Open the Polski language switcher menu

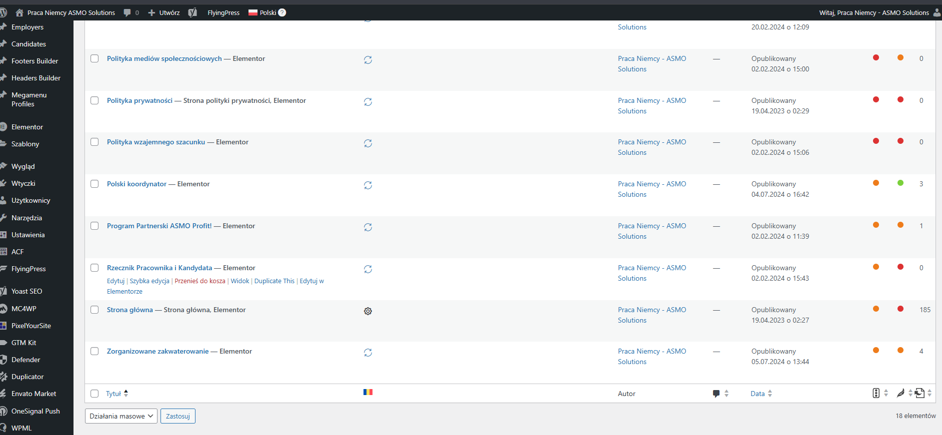(x=262, y=12)
